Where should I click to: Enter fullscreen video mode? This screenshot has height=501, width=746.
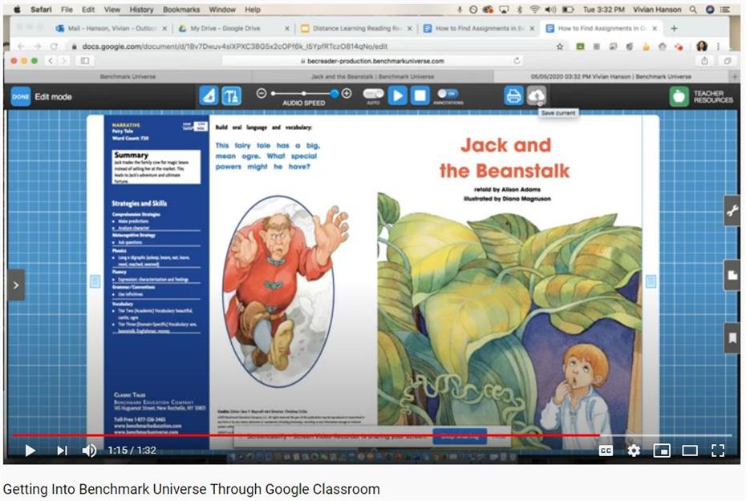[717, 450]
